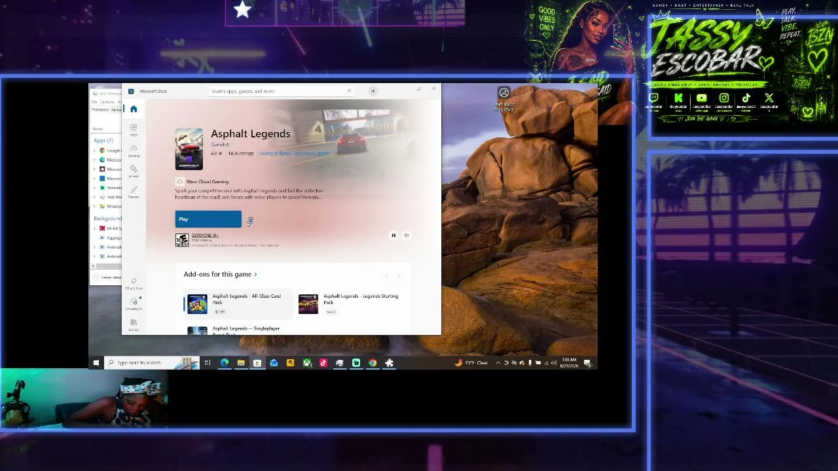Image resolution: width=838 pixels, height=471 pixels.
Task: Open What's New in Store sidebar
Action: (x=134, y=283)
